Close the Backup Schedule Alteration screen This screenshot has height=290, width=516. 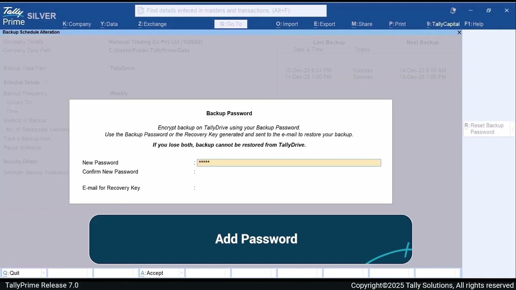[459, 32]
